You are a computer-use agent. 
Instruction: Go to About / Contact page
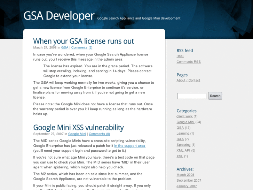click(188, 81)
